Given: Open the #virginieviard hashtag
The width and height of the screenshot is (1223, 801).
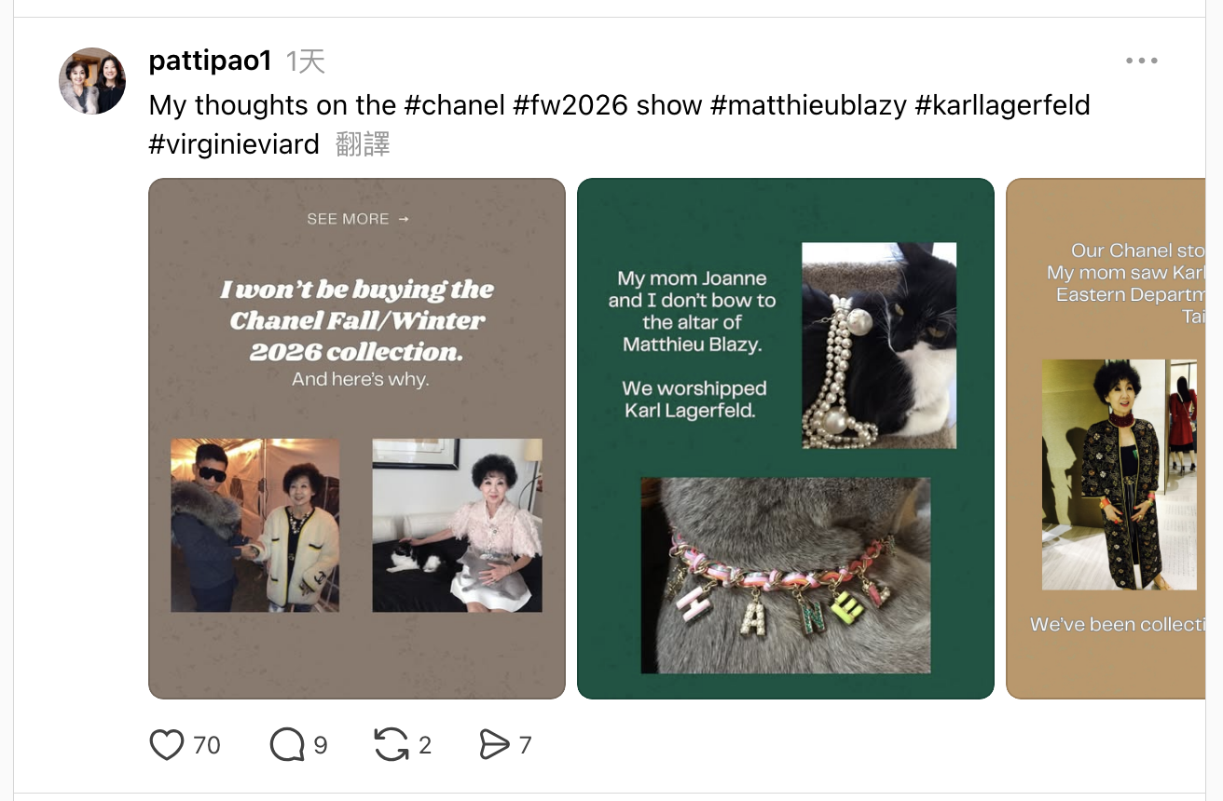Looking at the screenshot, I should [234, 143].
